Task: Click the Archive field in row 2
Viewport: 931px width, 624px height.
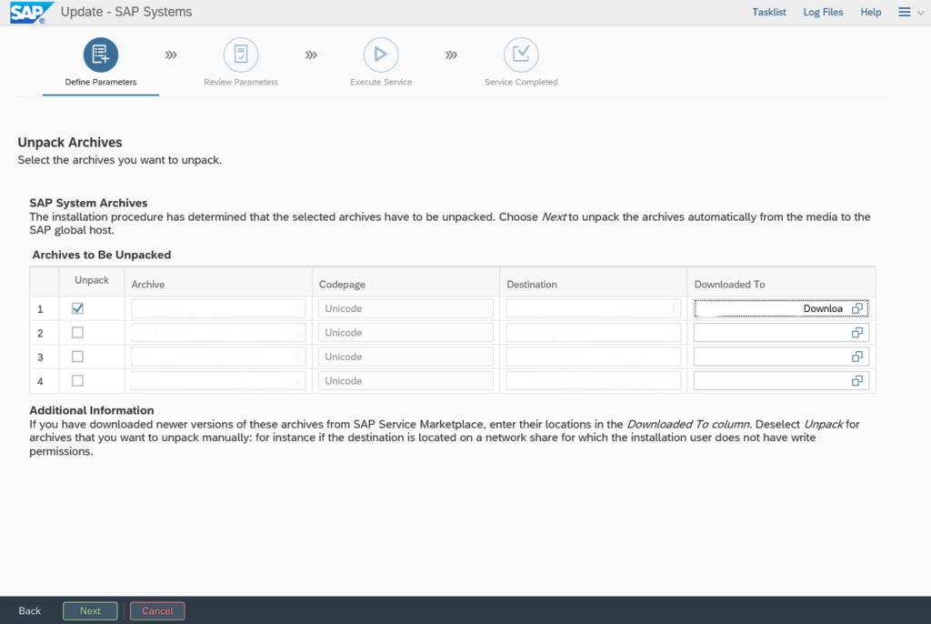Action: (x=218, y=333)
